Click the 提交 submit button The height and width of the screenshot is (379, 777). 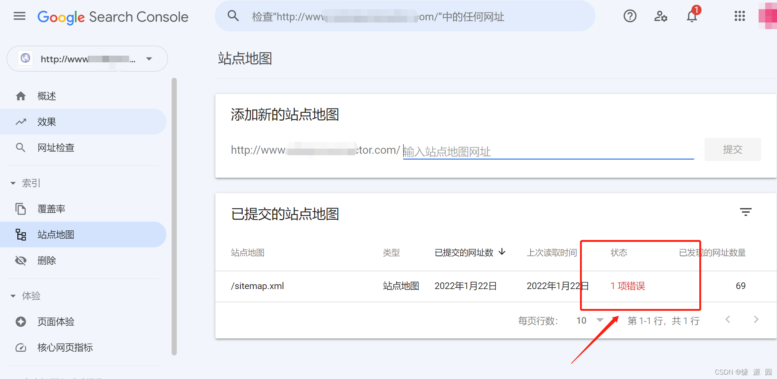(x=732, y=150)
